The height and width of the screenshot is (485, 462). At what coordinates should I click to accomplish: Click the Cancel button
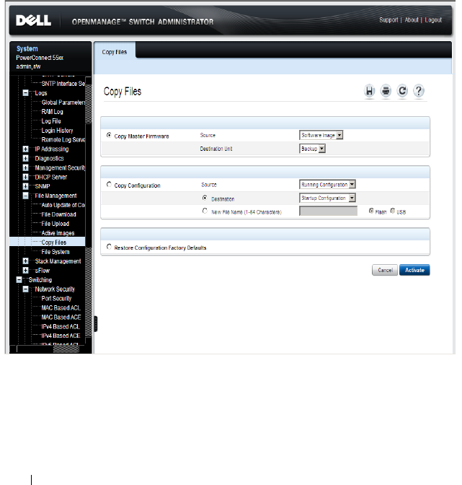pyautogui.click(x=385, y=270)
